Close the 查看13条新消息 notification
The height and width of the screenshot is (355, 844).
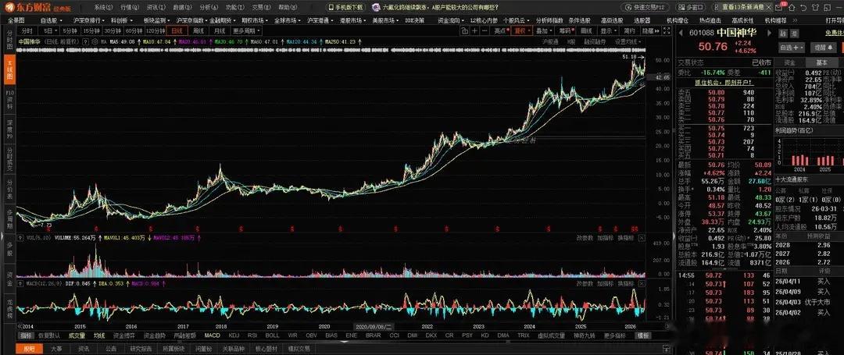click(771, 8)
